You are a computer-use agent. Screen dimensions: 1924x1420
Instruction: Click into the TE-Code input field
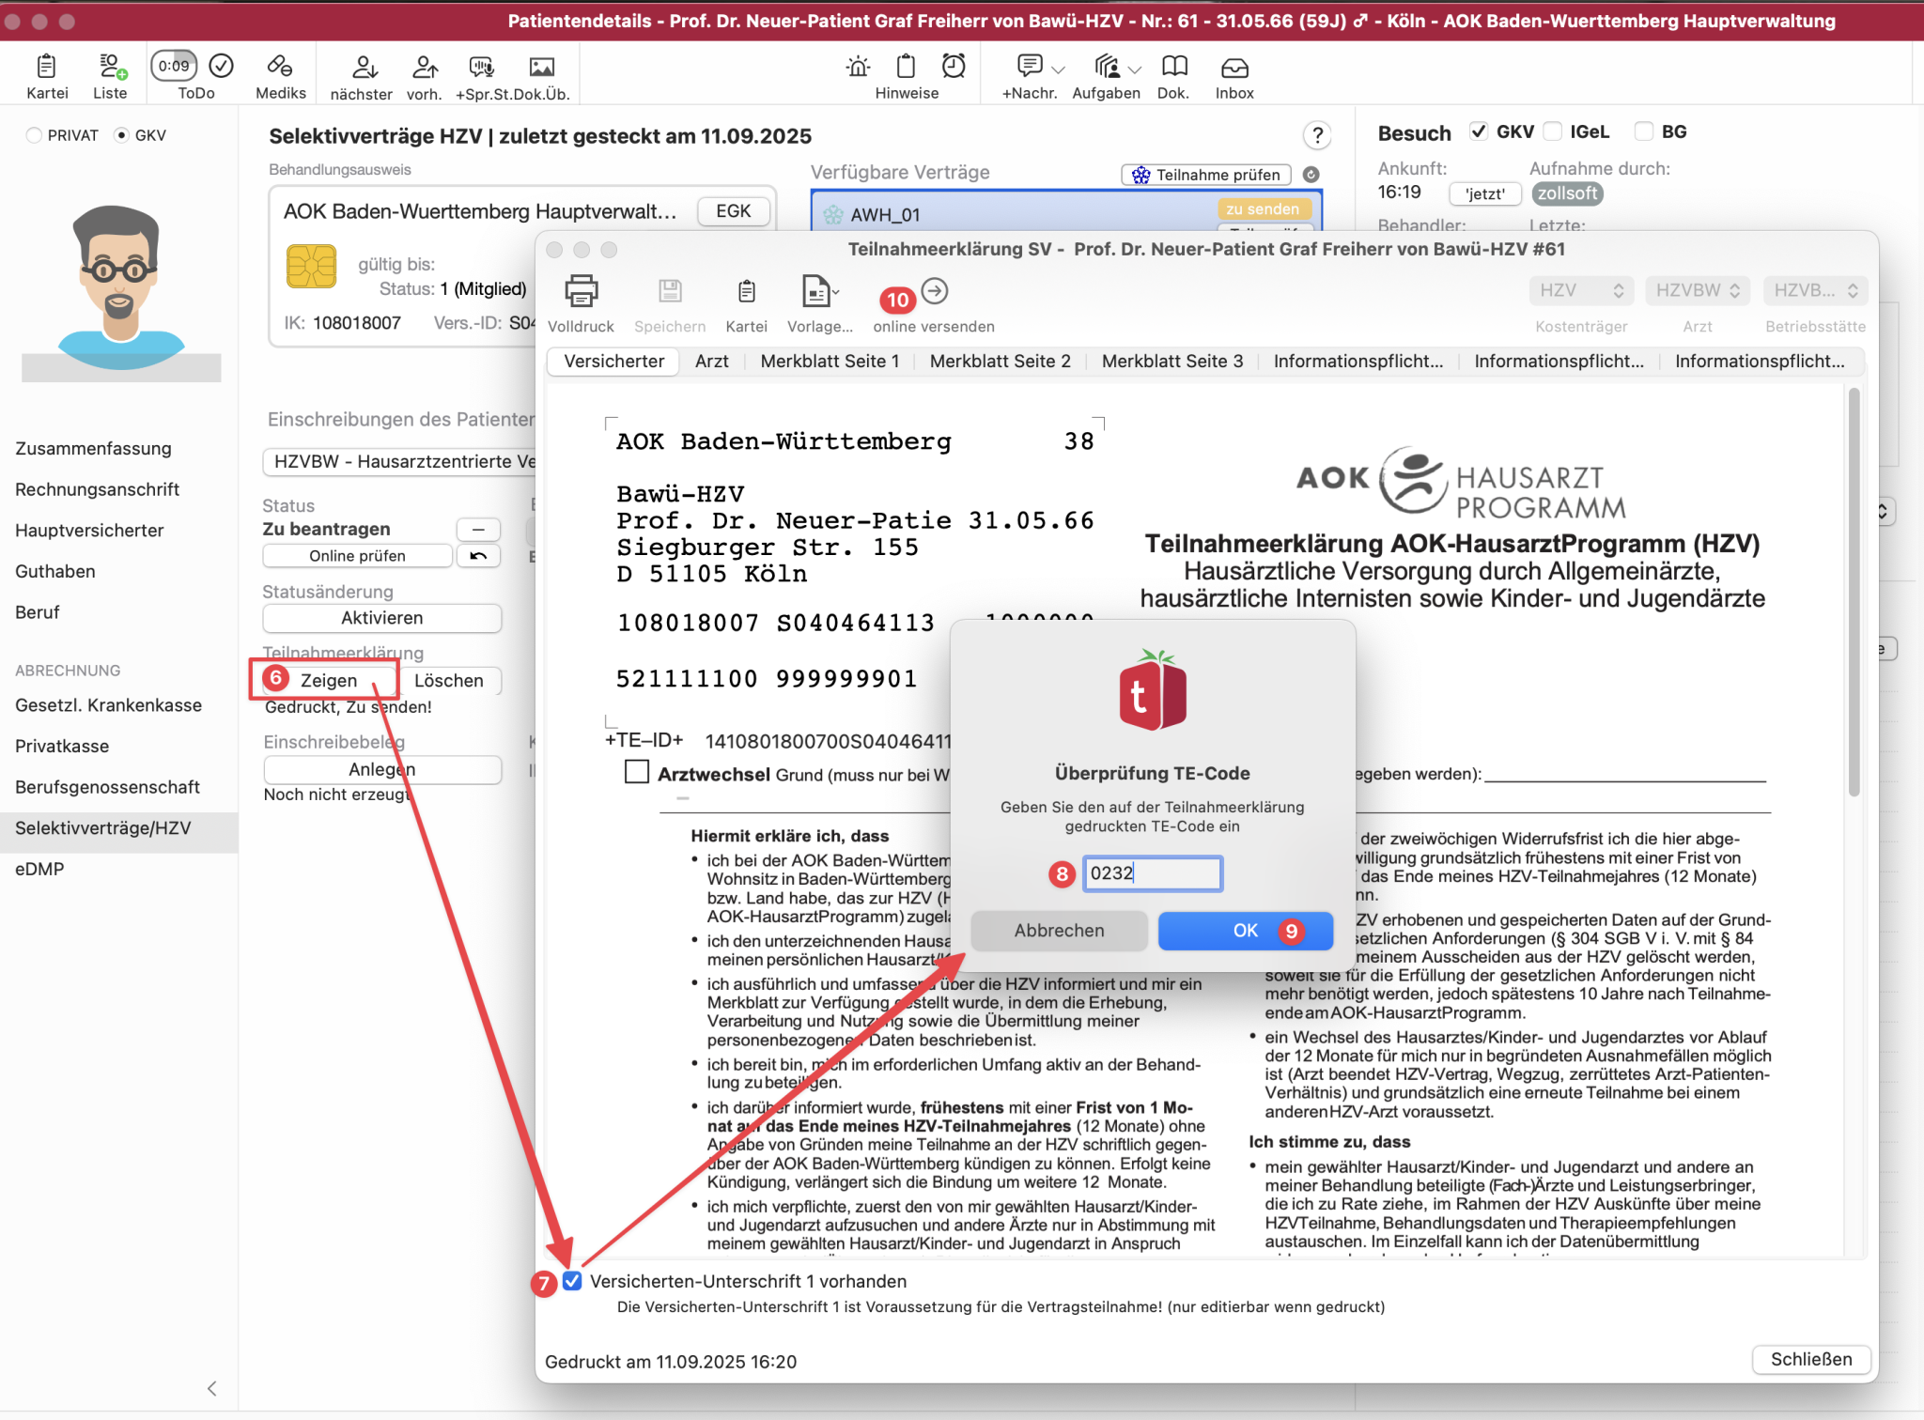pos(1152,873)
